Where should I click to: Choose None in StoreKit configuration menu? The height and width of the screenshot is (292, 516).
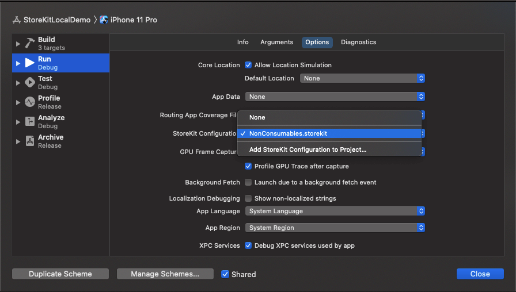257,117
